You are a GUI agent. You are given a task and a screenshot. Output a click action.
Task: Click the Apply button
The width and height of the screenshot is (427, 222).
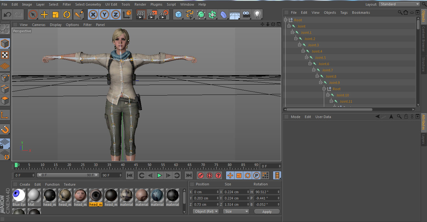tap(267, 212)
